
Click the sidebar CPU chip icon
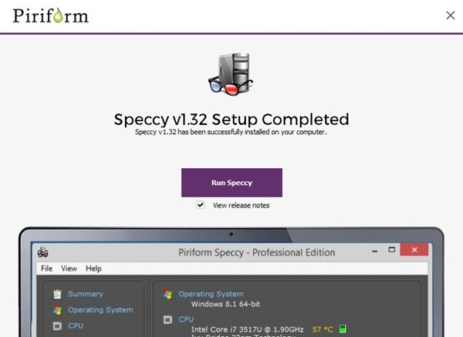(57, 326)
